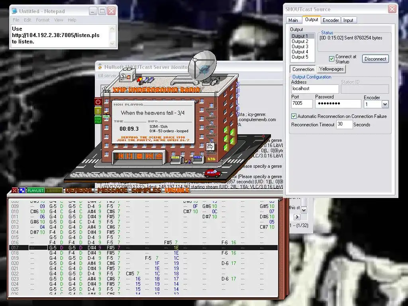Select the Output tab in SHOUTcast Source
Image resolution: width=408 pixels, height=306 pixels.
(312, 20)
